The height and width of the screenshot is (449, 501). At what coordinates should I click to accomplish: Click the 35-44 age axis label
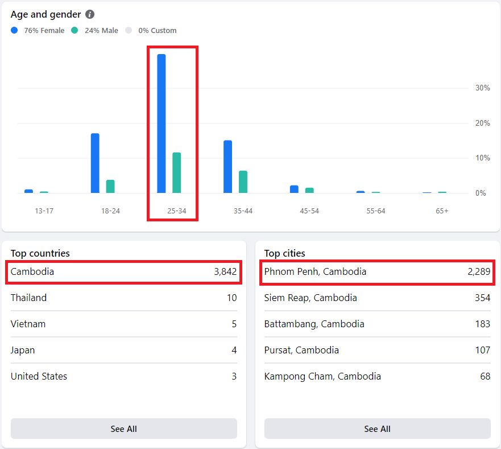coord(243,211)
